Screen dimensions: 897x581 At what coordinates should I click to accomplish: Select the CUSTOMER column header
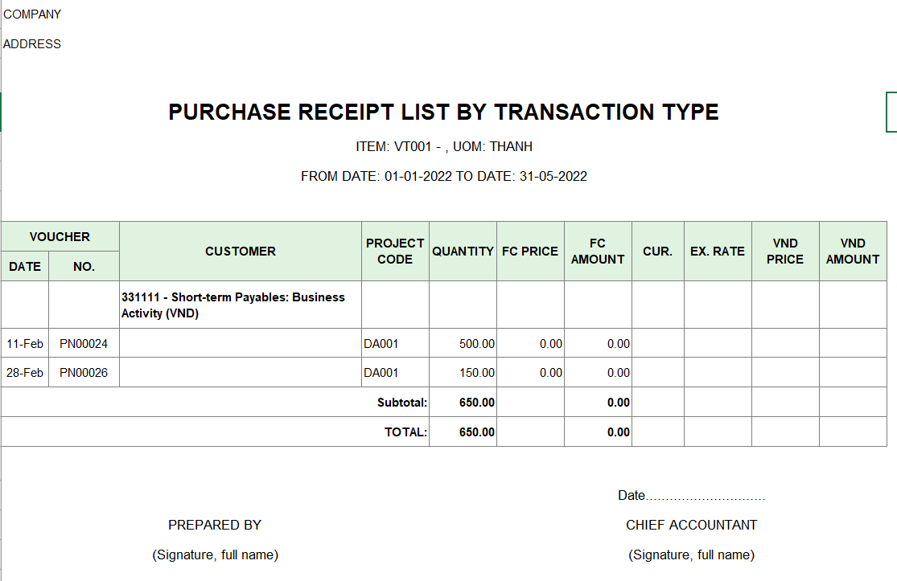pos(241,252)
